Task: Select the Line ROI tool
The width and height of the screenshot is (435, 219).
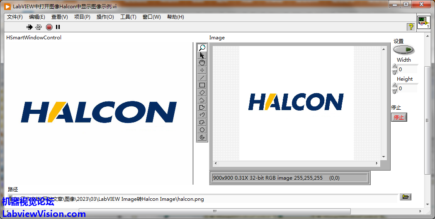Action: click(x=202, y=77)
